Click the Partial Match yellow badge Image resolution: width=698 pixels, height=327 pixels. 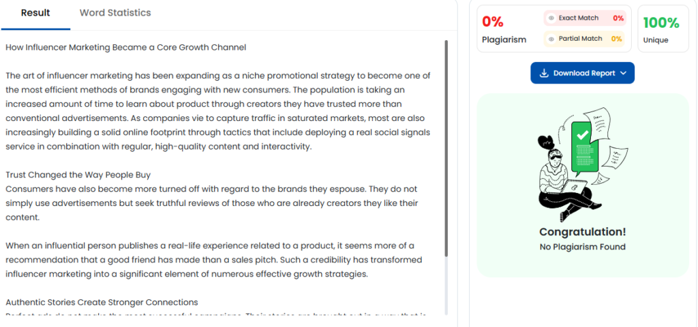point(584,39)
